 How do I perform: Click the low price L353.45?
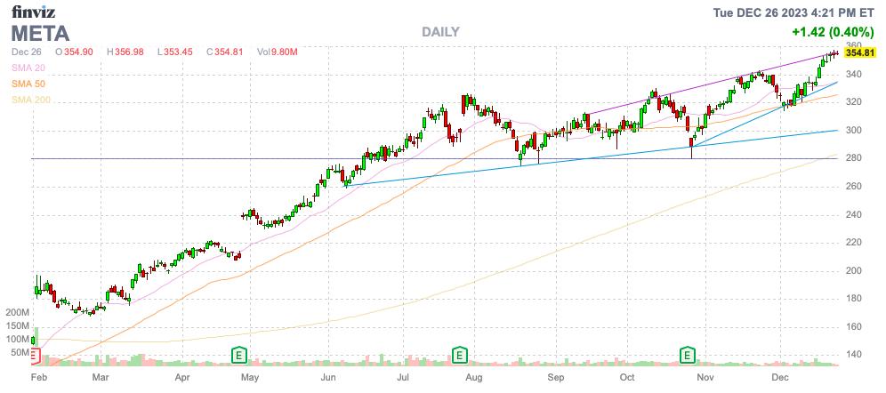click(174, 52)
